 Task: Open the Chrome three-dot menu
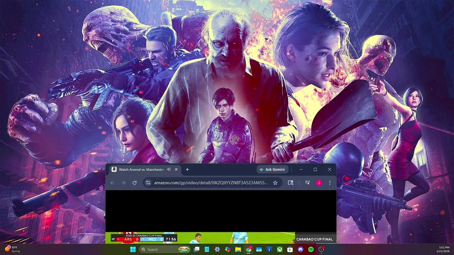pyautogui.click(x=330, y=183)
